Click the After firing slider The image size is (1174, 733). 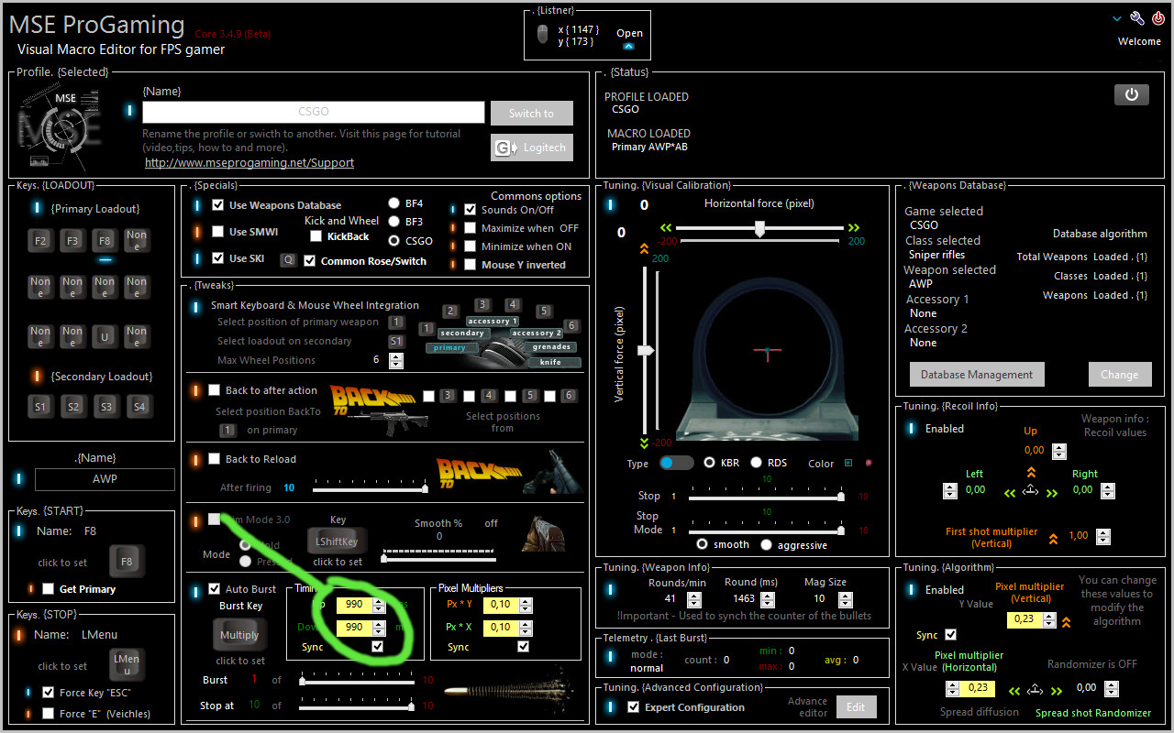[x=371, y=488]
